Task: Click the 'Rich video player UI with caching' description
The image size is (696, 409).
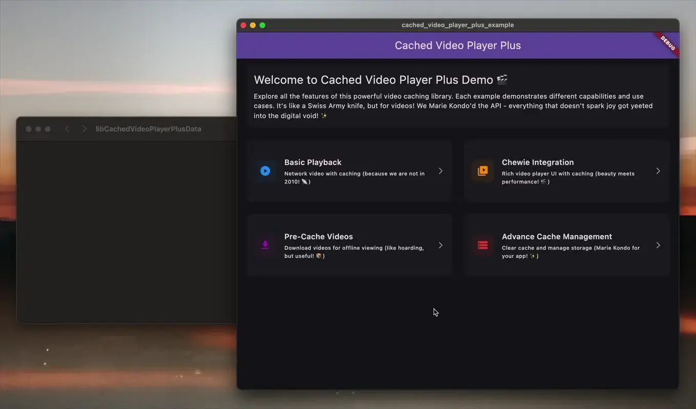Action: 568,177
